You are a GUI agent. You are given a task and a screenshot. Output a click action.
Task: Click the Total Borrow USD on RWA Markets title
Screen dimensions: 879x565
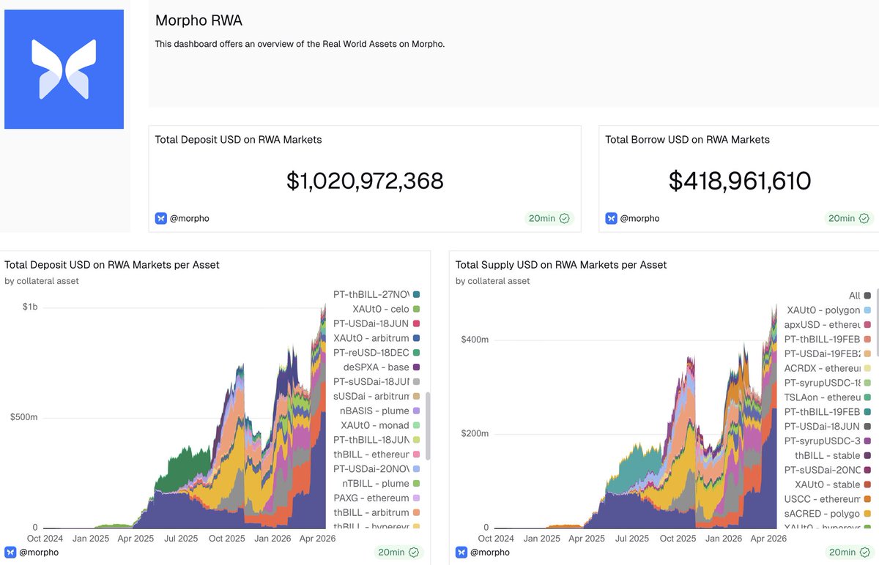(687, 140)
